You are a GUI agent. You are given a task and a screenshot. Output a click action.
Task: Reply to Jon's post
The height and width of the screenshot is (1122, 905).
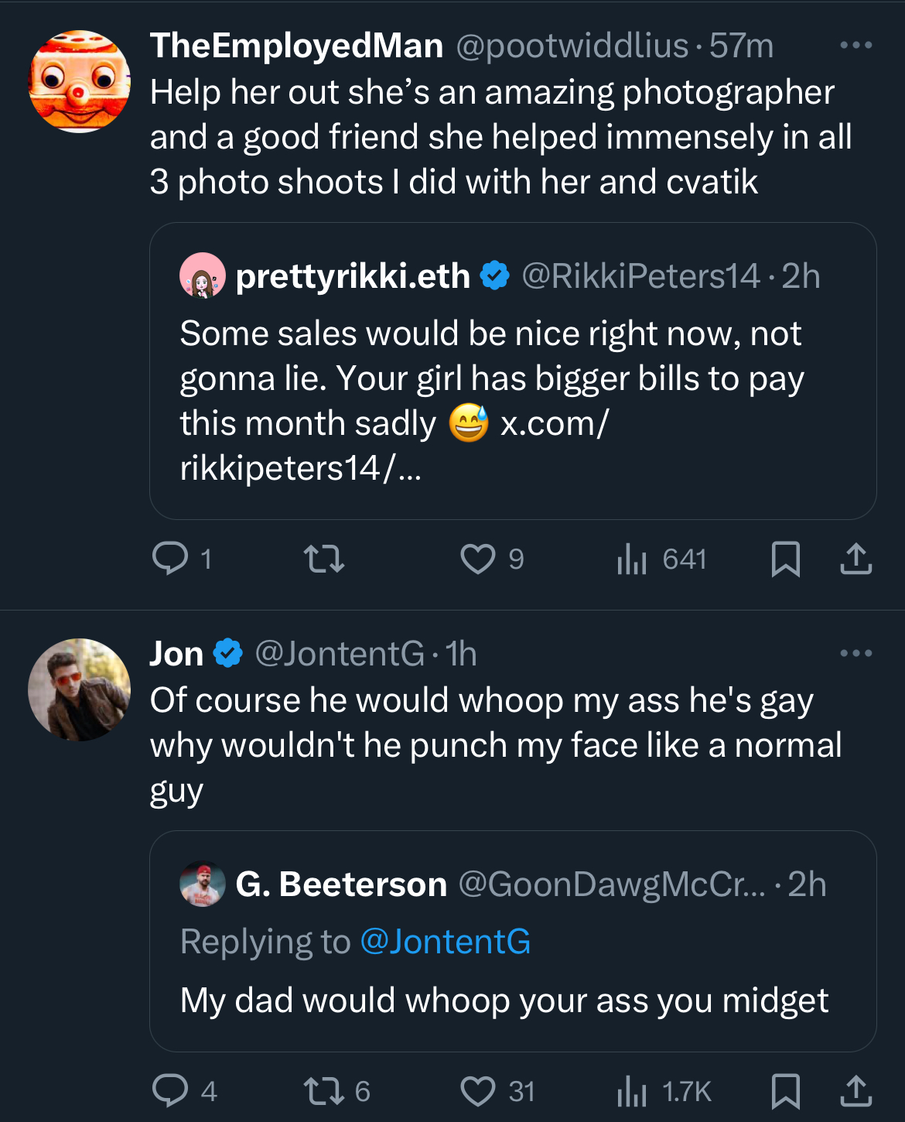click(170, 1090)
